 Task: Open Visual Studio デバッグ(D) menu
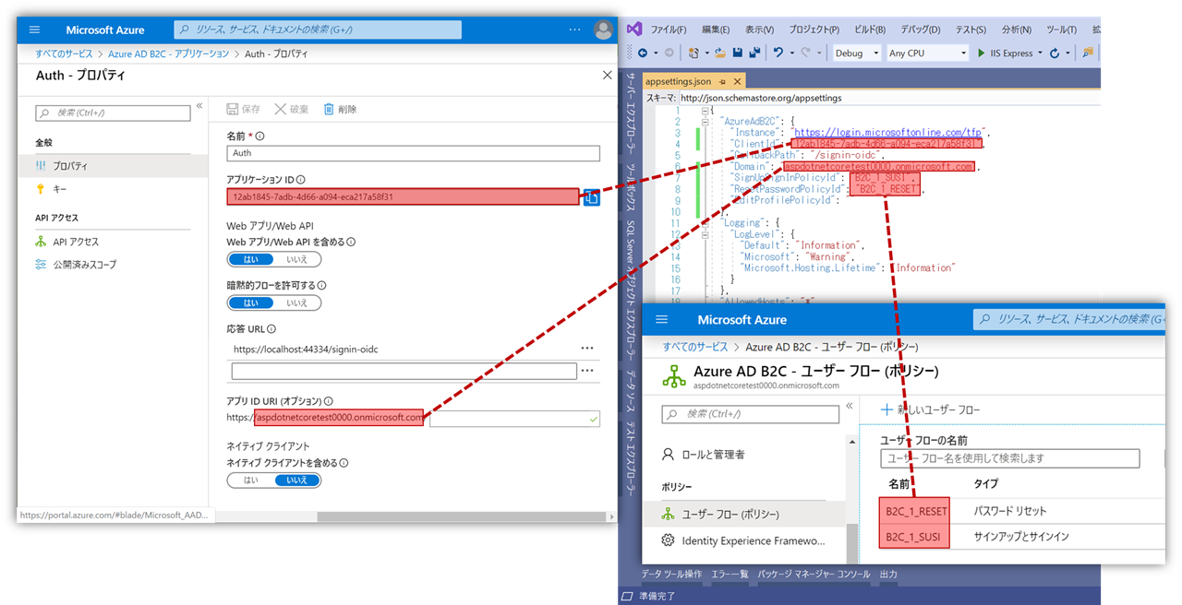[921, 30]
